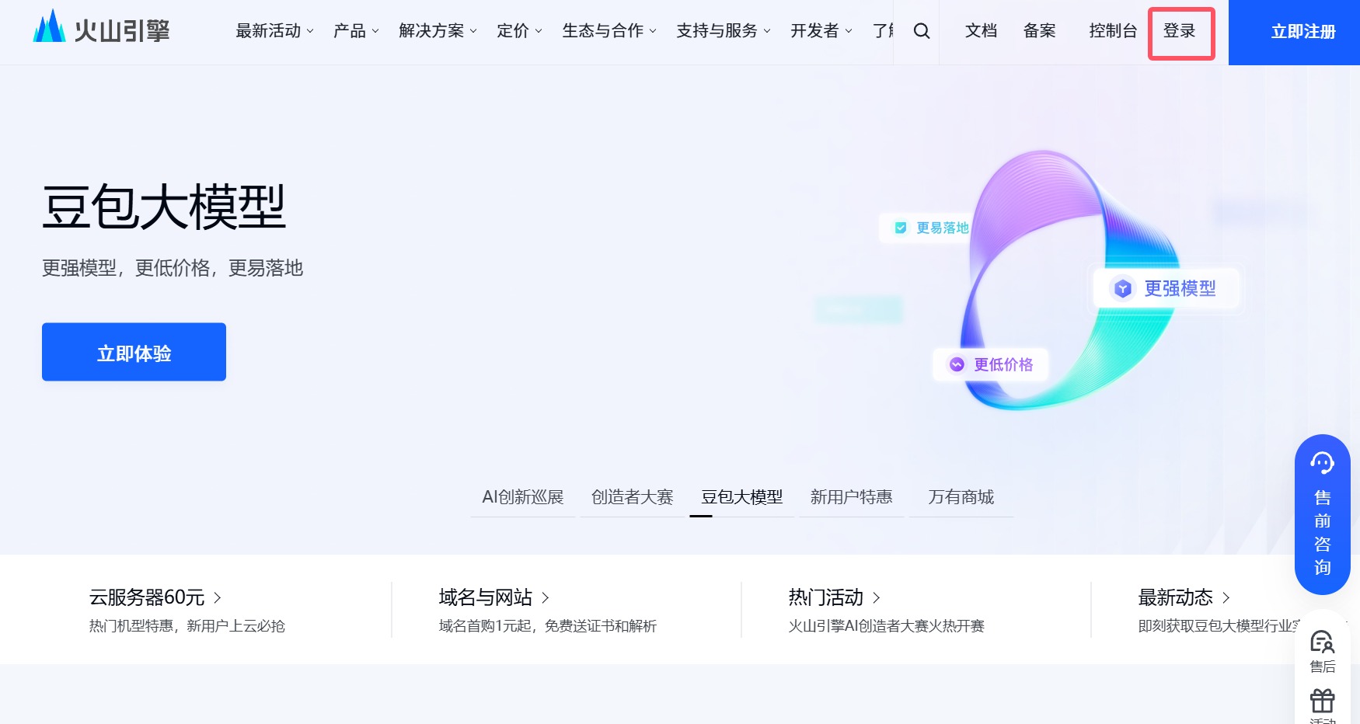Viewport: 1360px width, 724px height.
Task: Open 文档 in the top bar
Action: tap(981, 31)
